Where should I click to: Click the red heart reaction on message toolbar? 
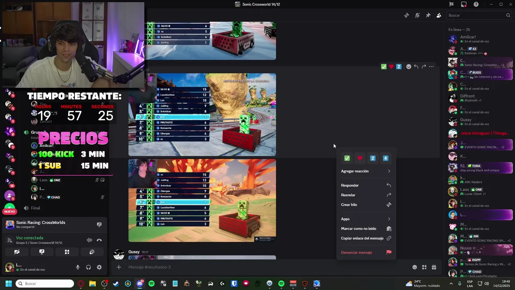tap(391, 66)
